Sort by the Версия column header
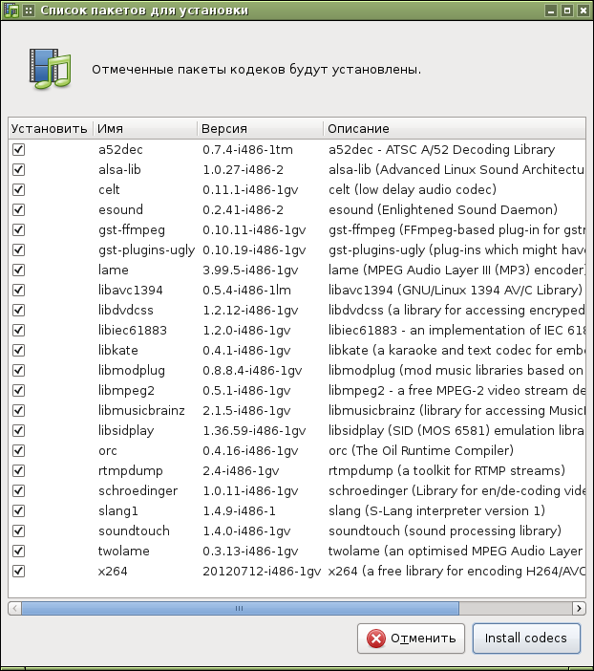594x671 pixels. point(260,128)
